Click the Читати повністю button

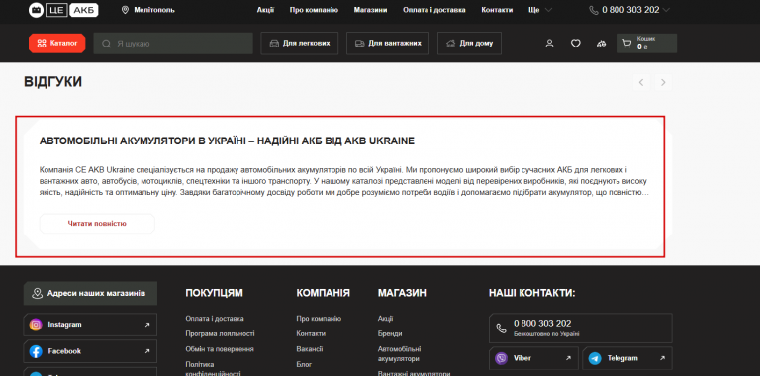coord(97,224)
